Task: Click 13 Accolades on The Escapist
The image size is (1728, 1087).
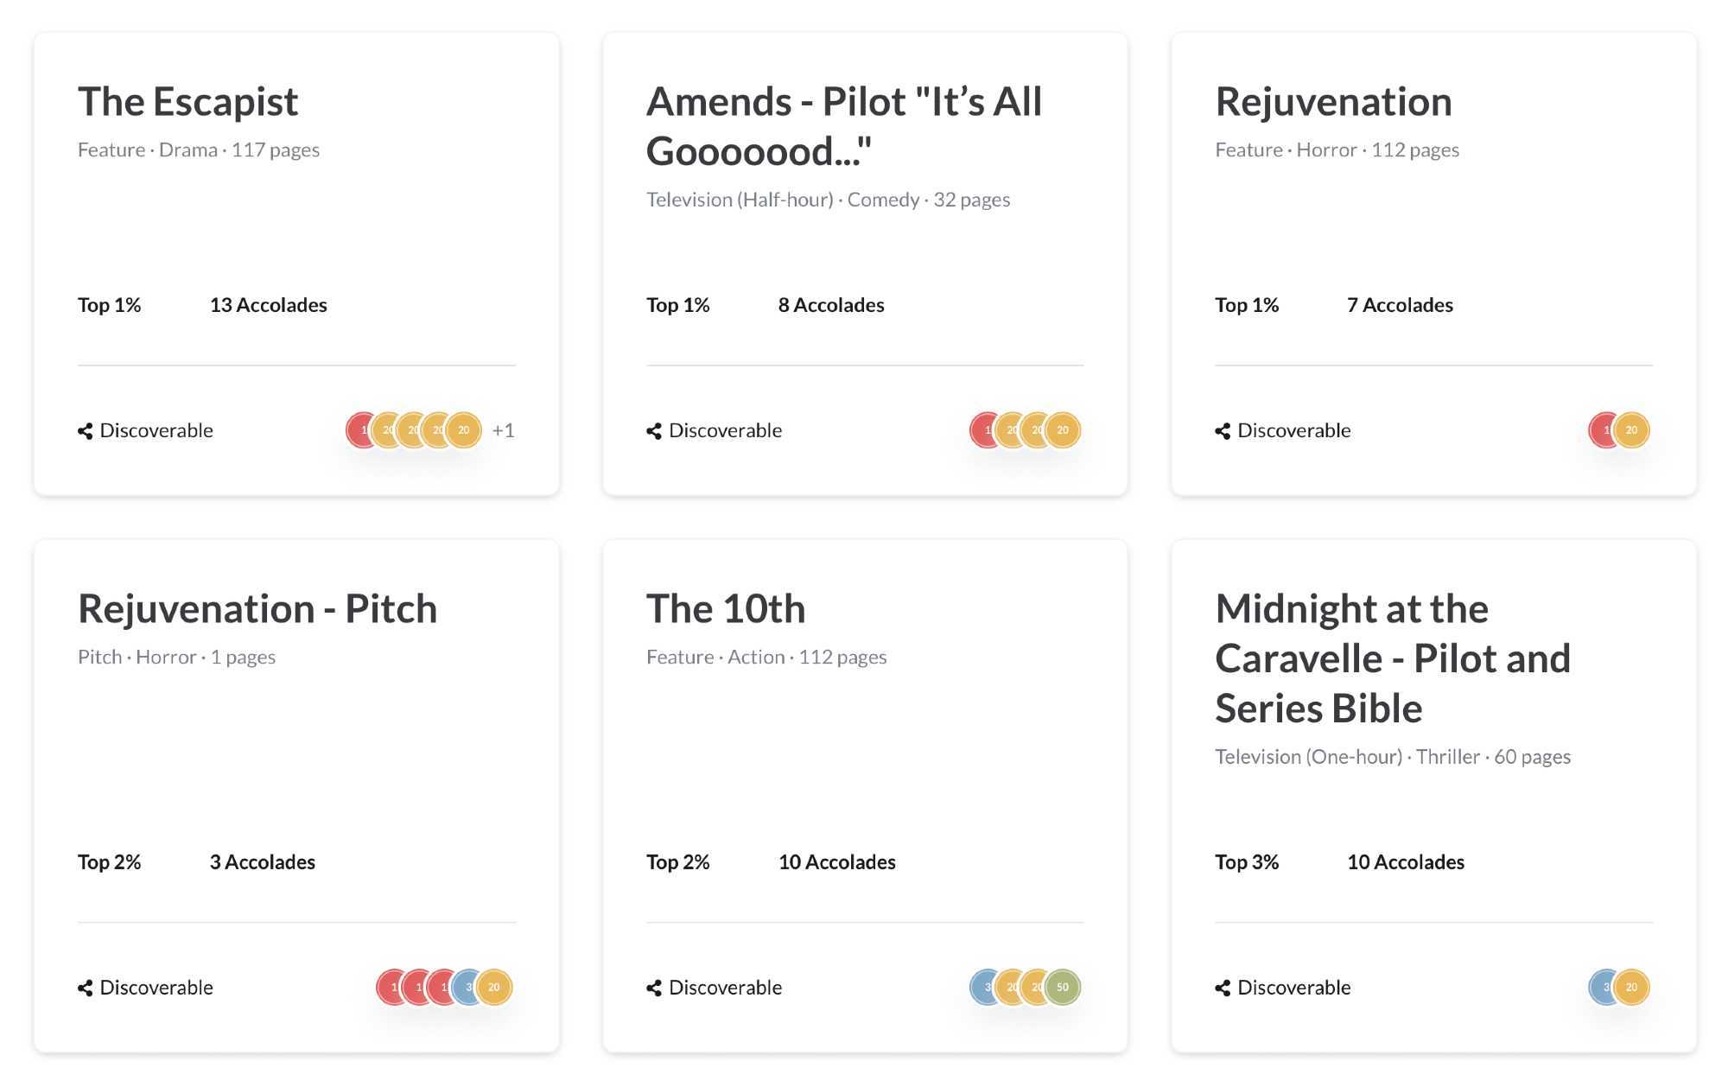Action: tap(268, 305)
